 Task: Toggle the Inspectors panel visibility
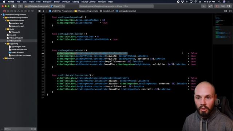tap(229, 6)
